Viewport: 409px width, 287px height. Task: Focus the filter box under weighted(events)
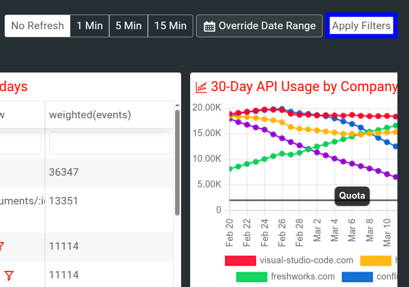coord(109,143)
